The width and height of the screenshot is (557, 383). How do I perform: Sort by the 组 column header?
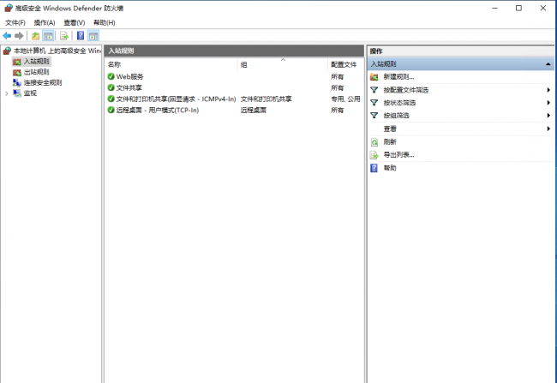(x=283, y=64)
